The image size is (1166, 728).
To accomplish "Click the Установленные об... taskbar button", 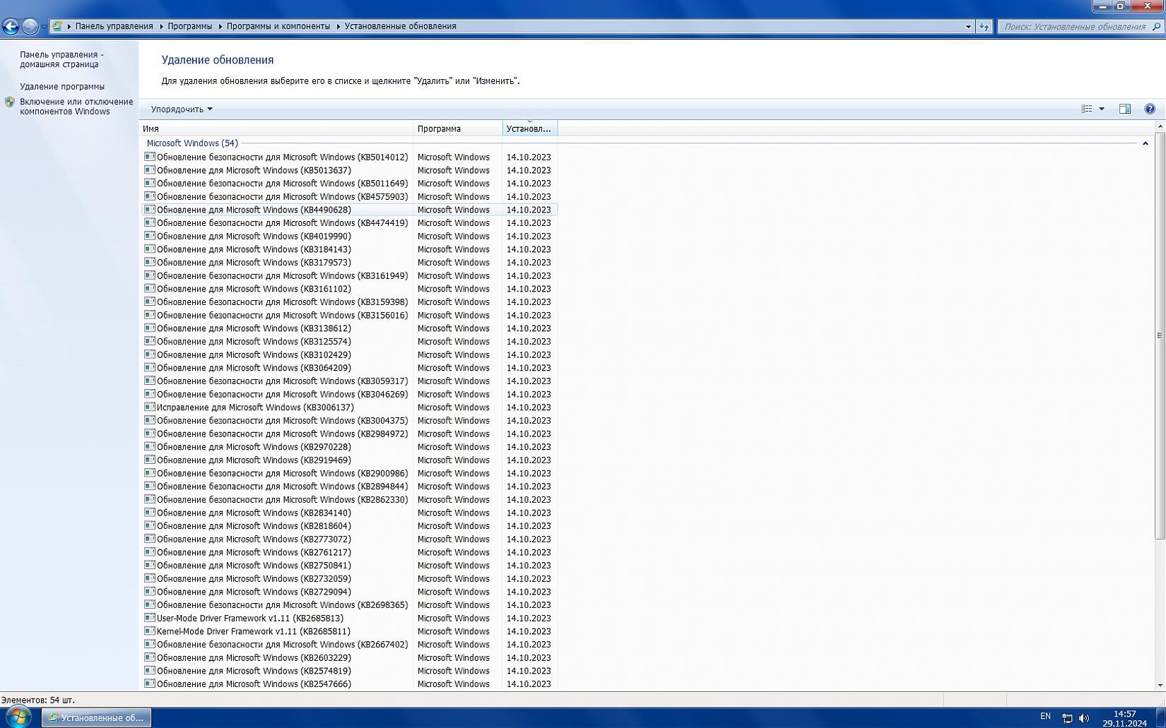I will click(96, 717).
